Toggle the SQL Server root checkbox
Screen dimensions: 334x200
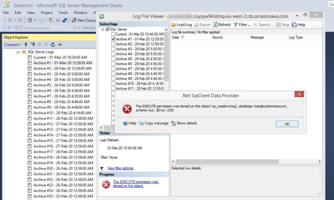tap(108, 29)
